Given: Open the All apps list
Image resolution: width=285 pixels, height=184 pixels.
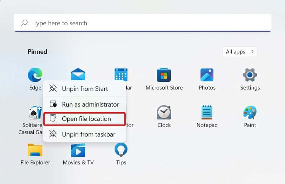Looking at the screenshot, I should tap(240, 52).
